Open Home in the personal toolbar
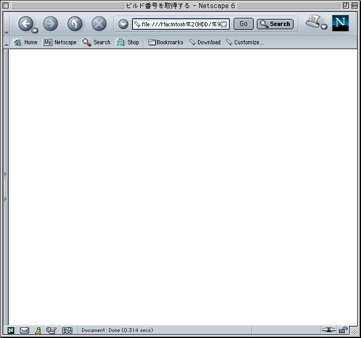Image resolution: width=361 pixels, height=338 pixels. coord(25,42)
